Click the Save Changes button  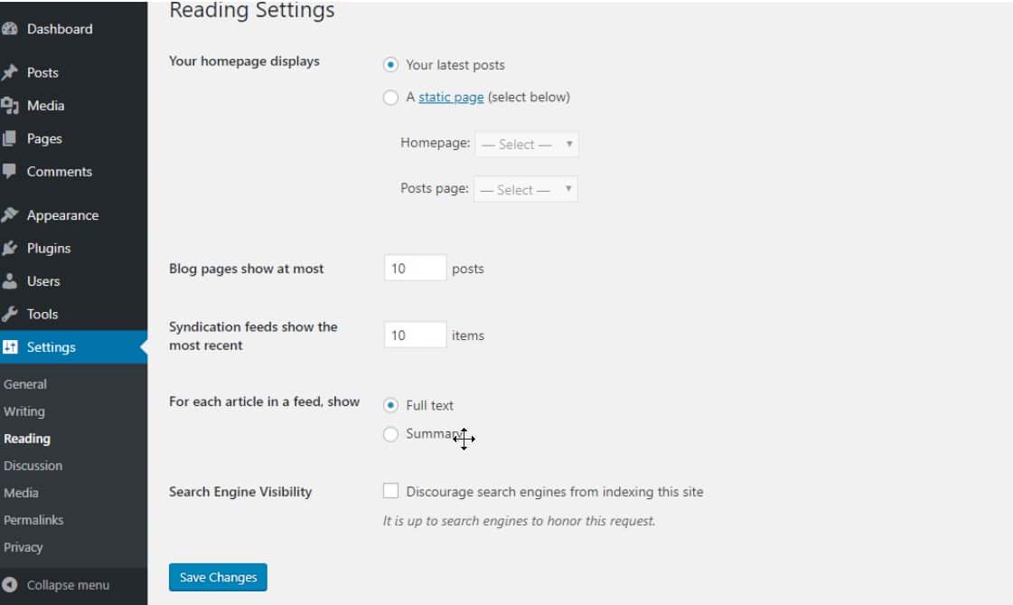(x=217, y=576)
